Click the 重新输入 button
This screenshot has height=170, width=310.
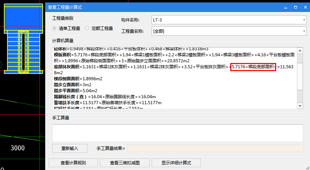[x=70, y=148]
